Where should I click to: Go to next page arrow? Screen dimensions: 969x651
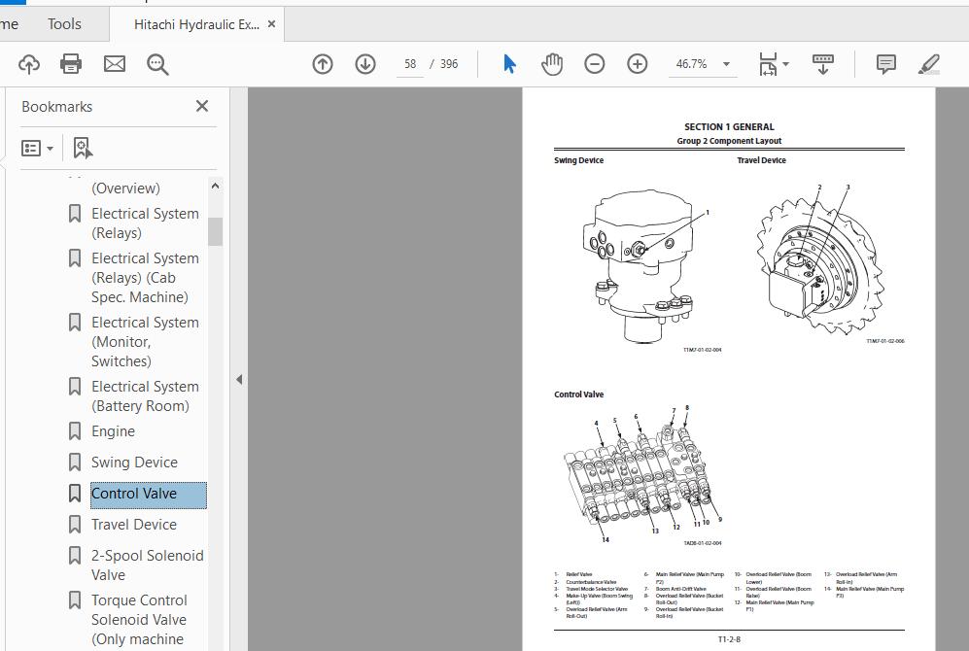pyautogui.click(x=365, y=64)
